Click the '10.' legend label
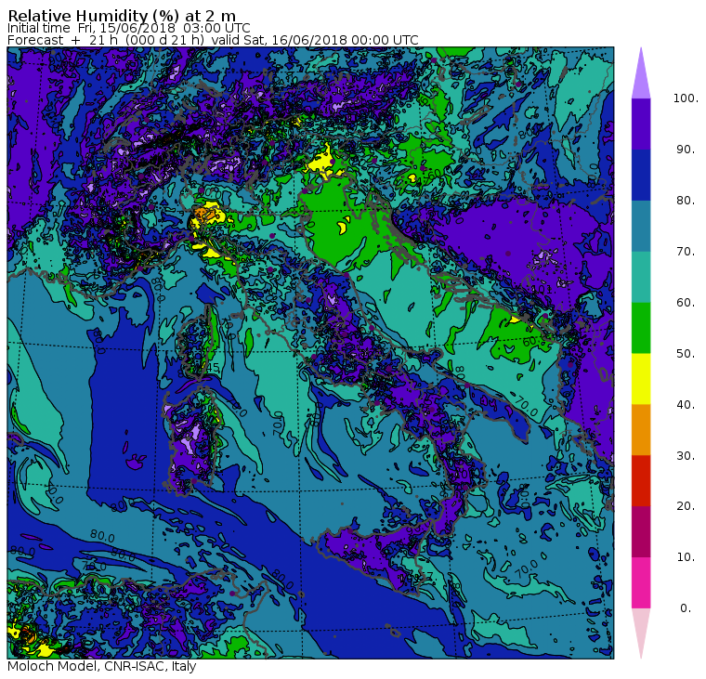This screenshot has width=706, height=679. click(686, 557)
